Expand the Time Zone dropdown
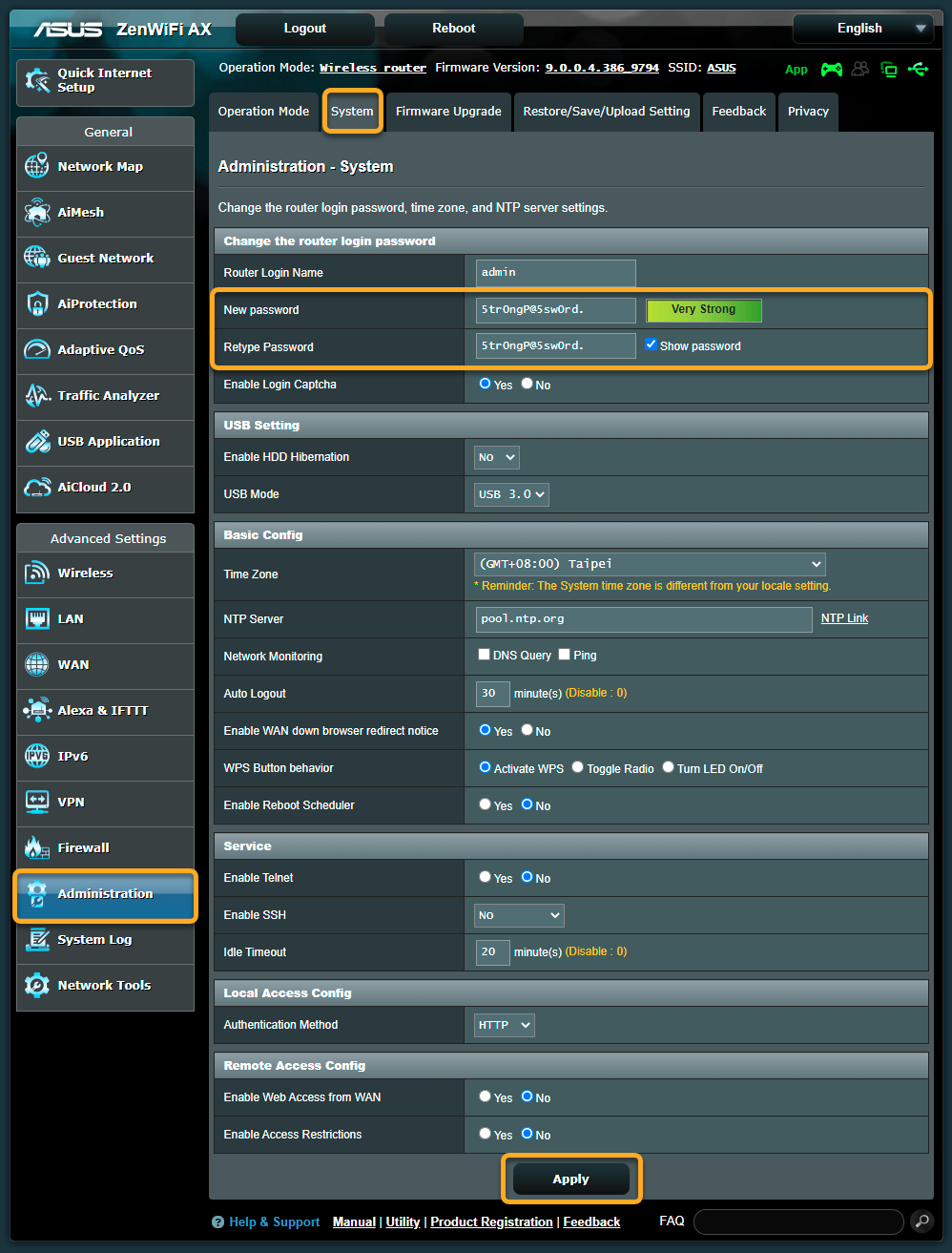 650,564
